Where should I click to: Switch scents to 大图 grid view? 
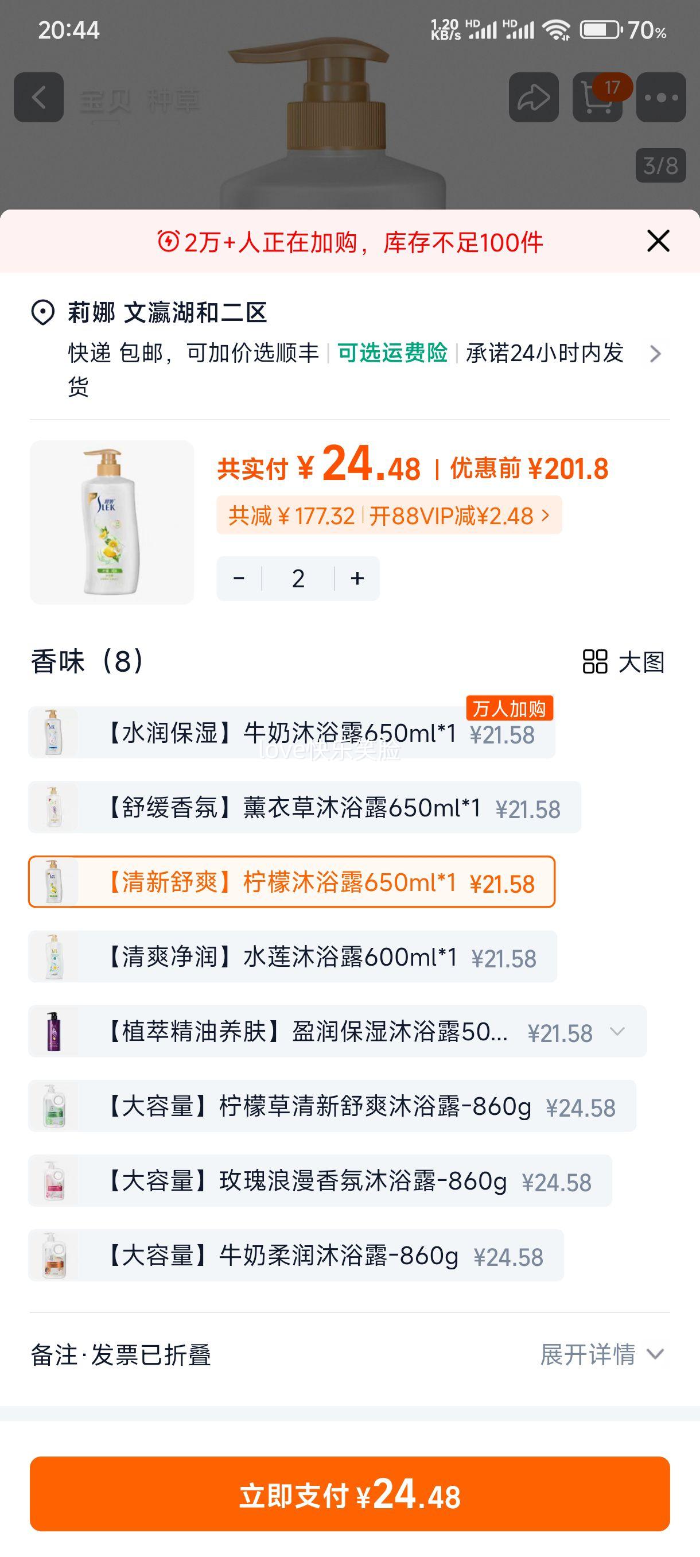click(623, 662)
